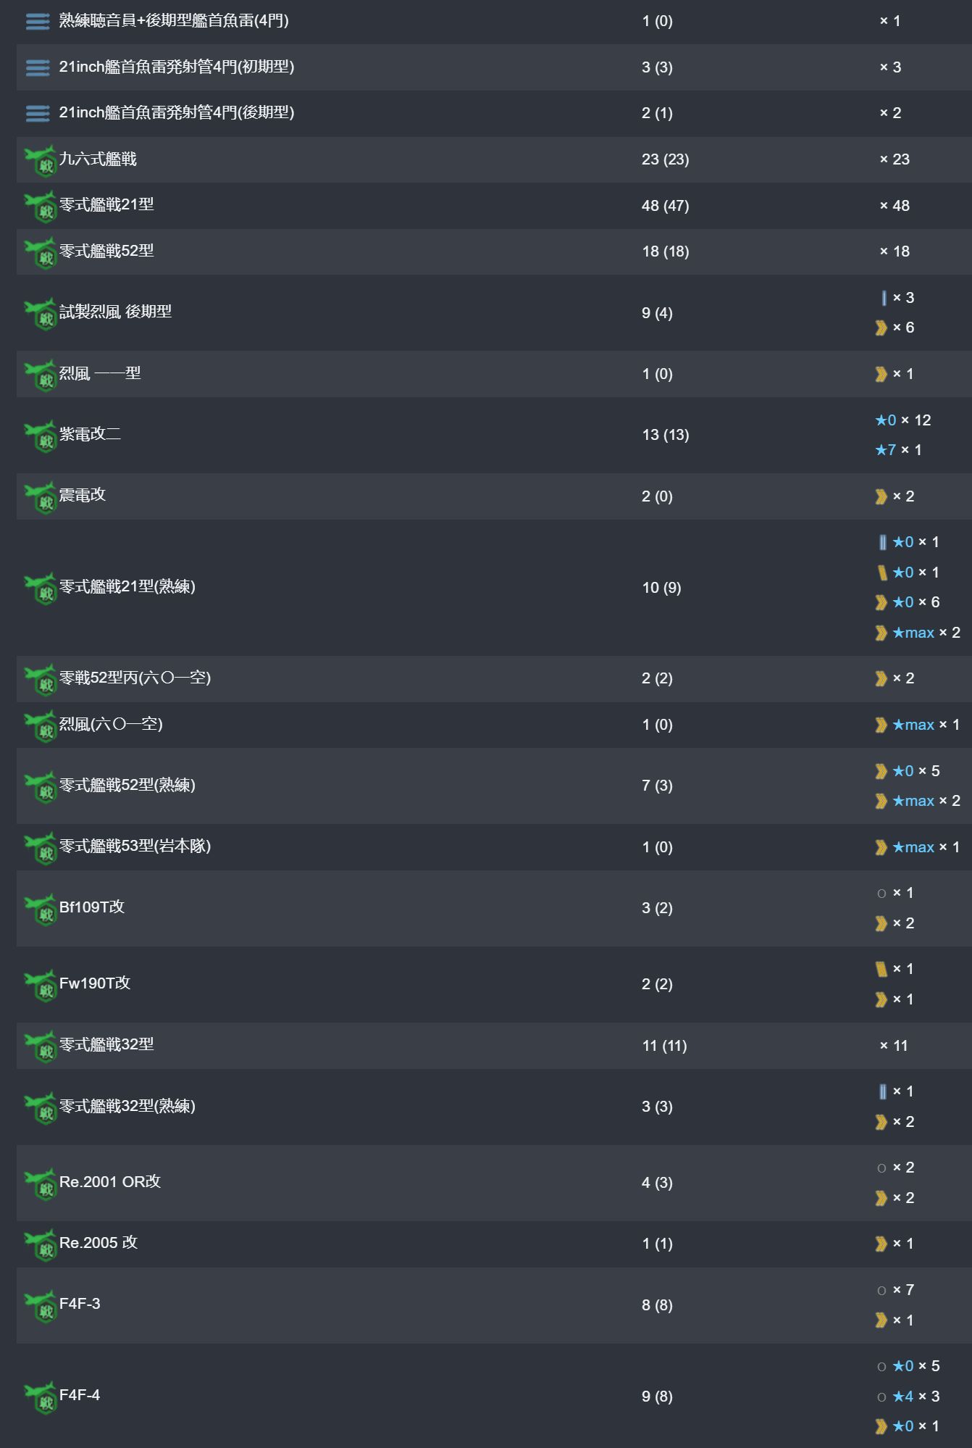Select the 零式艦戦21型(熟練) equipment name

(x=127, y=586)
